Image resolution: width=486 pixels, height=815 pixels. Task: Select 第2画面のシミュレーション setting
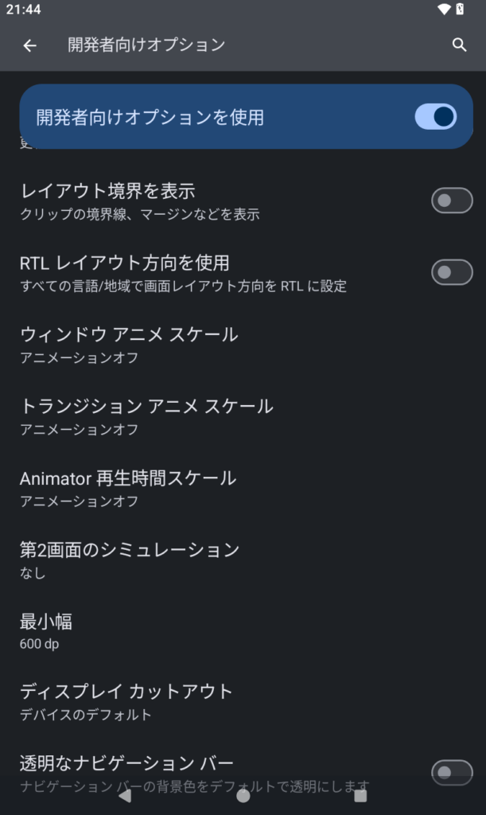(130, 559)
